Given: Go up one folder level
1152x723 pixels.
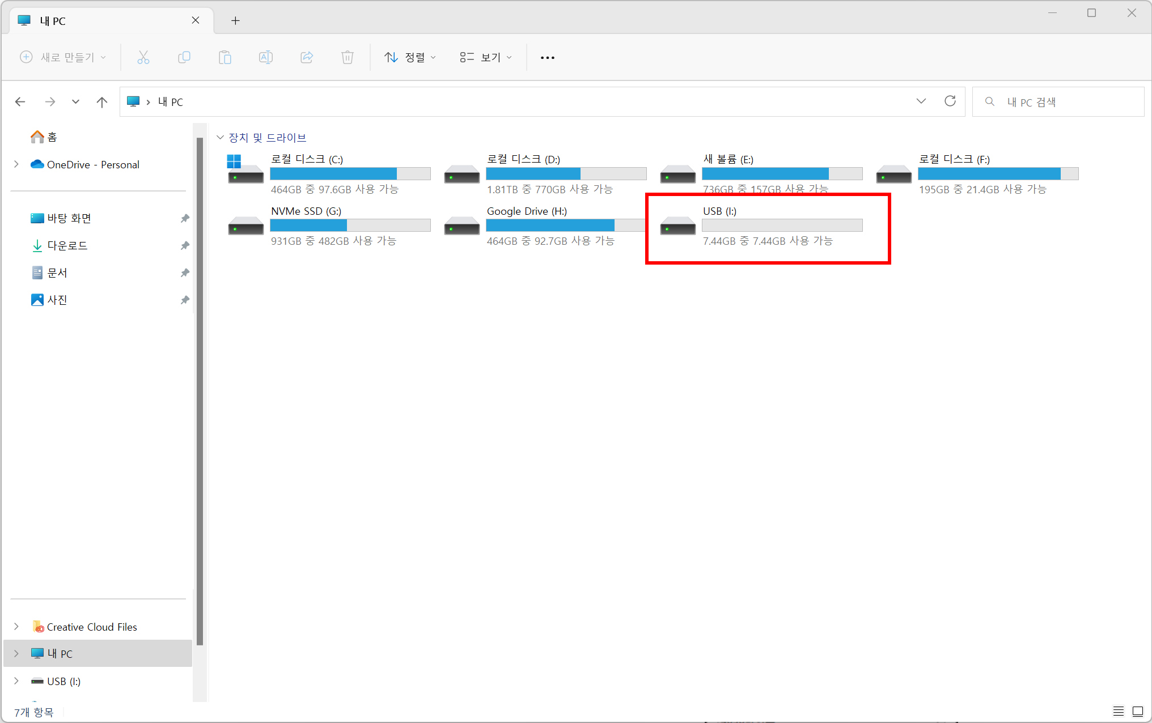Looking at the screenshot, I should tap(102, 102).
